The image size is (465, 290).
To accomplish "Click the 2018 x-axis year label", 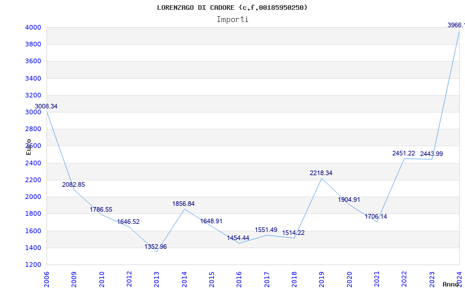I will click(x=294, y=280).
